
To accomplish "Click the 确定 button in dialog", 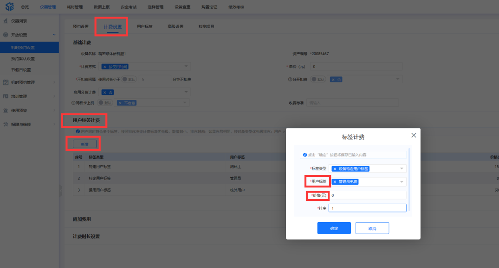I will click(334, 228).
